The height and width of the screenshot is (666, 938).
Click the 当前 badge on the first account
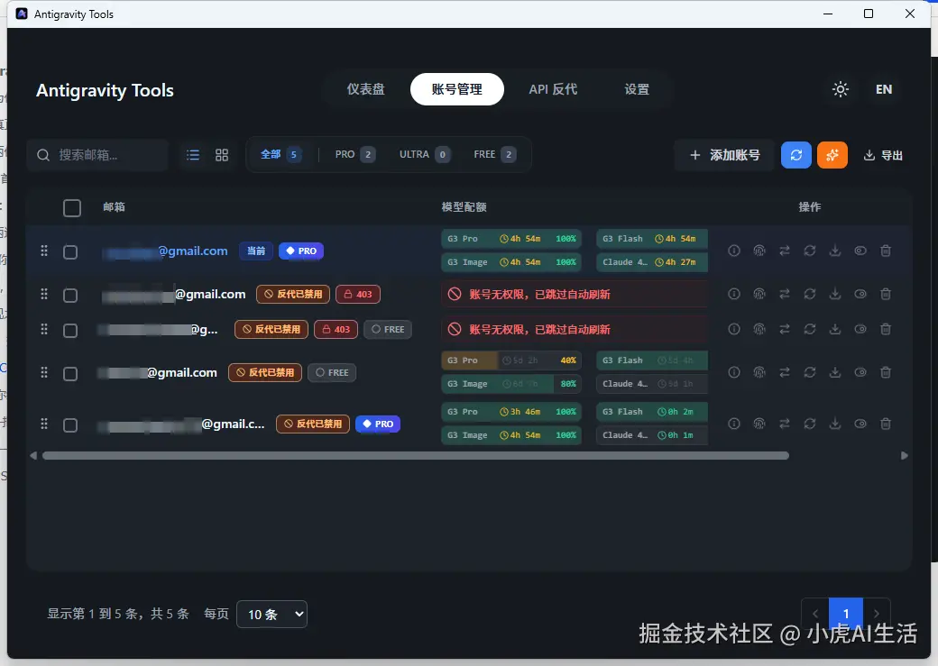pos(256,251)
